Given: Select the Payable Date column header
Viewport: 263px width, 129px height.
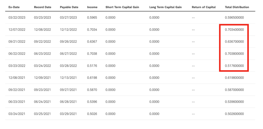Looking at the screenshot, I should pos(69,7).
